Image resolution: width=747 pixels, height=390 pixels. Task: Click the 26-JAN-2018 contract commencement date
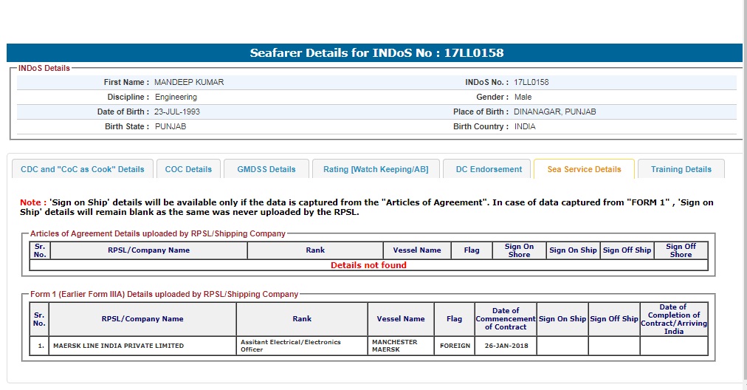tap(505, 346)
